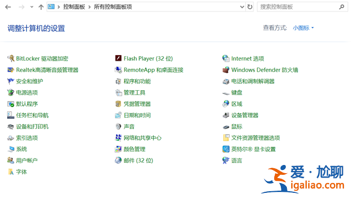Open the address bar history dropdown
This screenshot has height=200, width=351.
click(x=242, y=7)
